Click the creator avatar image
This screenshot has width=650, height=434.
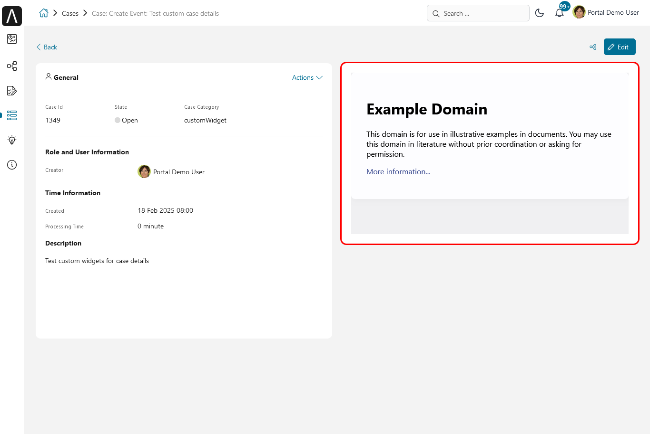pyautogui.click(x=144, y=171)
